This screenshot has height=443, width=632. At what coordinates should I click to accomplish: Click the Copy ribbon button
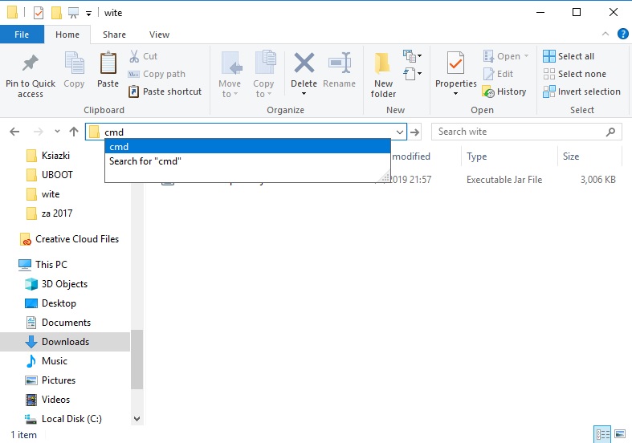pyautogui.click(x=74, y=70)
